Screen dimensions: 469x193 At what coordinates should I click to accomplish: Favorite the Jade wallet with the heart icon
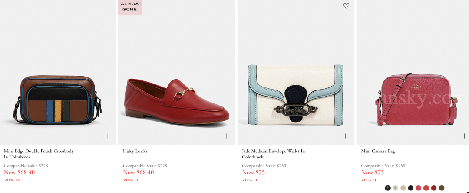pos(346,6)
